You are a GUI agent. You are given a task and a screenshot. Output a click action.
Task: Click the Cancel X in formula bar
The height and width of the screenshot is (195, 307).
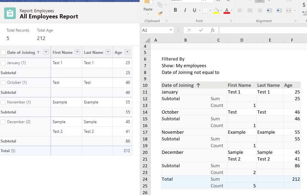click(x=189, y=30)
